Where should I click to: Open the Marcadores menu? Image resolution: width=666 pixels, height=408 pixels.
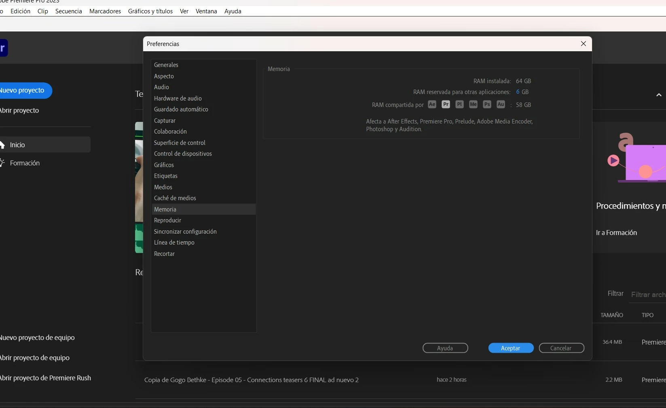click(x=105, y=11)
